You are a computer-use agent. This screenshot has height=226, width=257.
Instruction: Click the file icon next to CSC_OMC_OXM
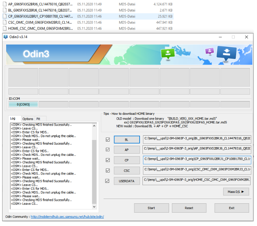[x=5, y=22]
